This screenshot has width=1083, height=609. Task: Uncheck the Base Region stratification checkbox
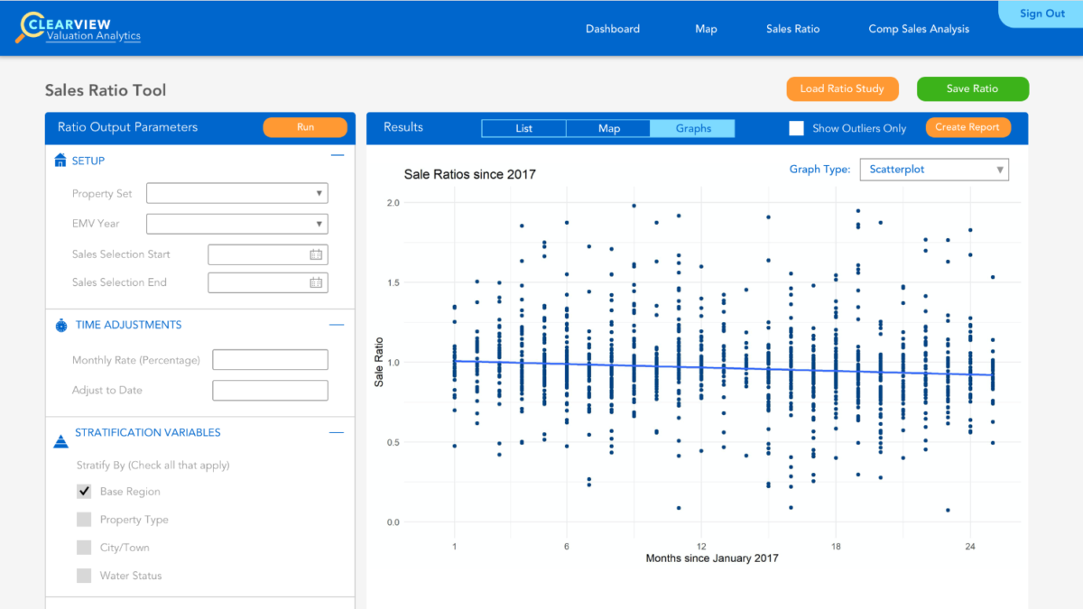[x=84, y=491]
